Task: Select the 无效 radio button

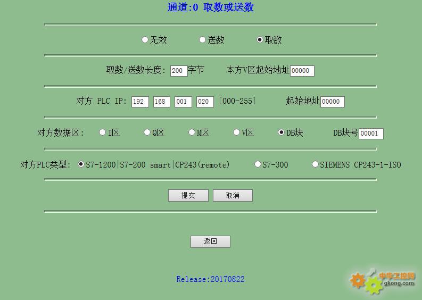Action: tap(145, 40)
